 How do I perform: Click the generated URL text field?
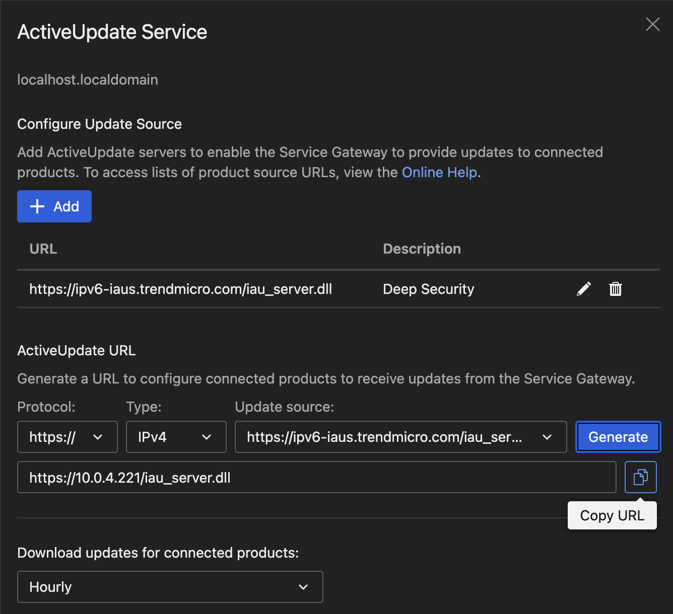tap(317, 477)
